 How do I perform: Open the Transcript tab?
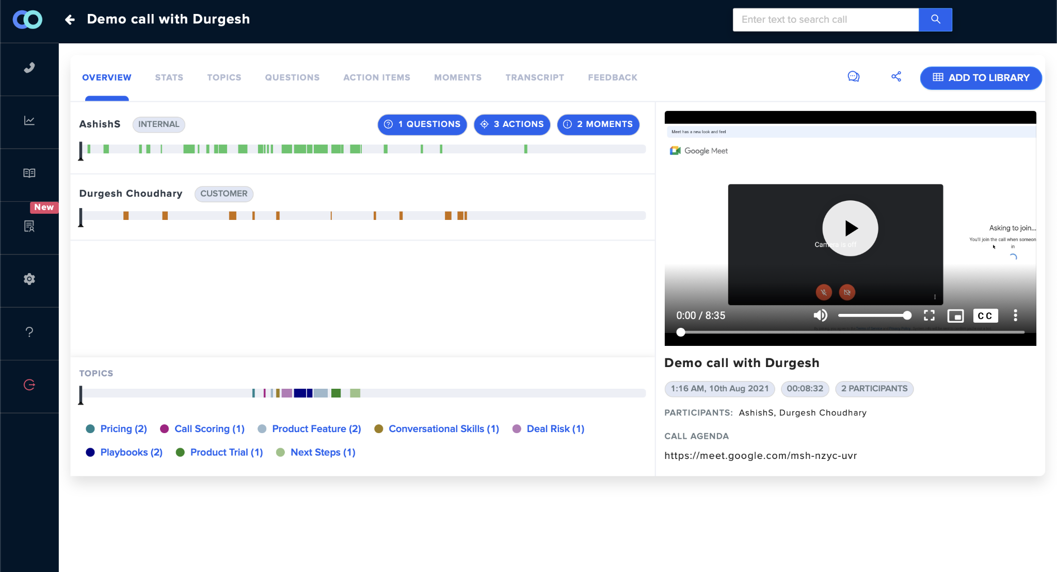(x=534, y=77)
